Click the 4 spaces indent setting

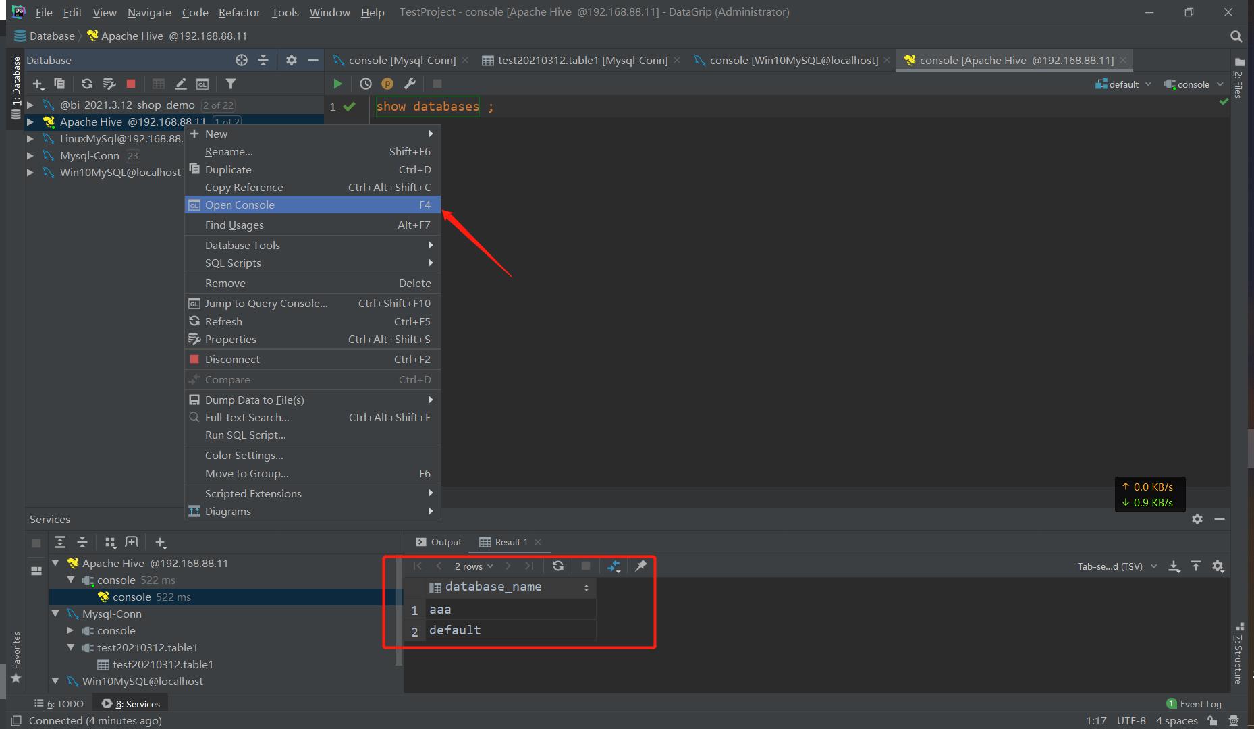(x=1176, y=720)
